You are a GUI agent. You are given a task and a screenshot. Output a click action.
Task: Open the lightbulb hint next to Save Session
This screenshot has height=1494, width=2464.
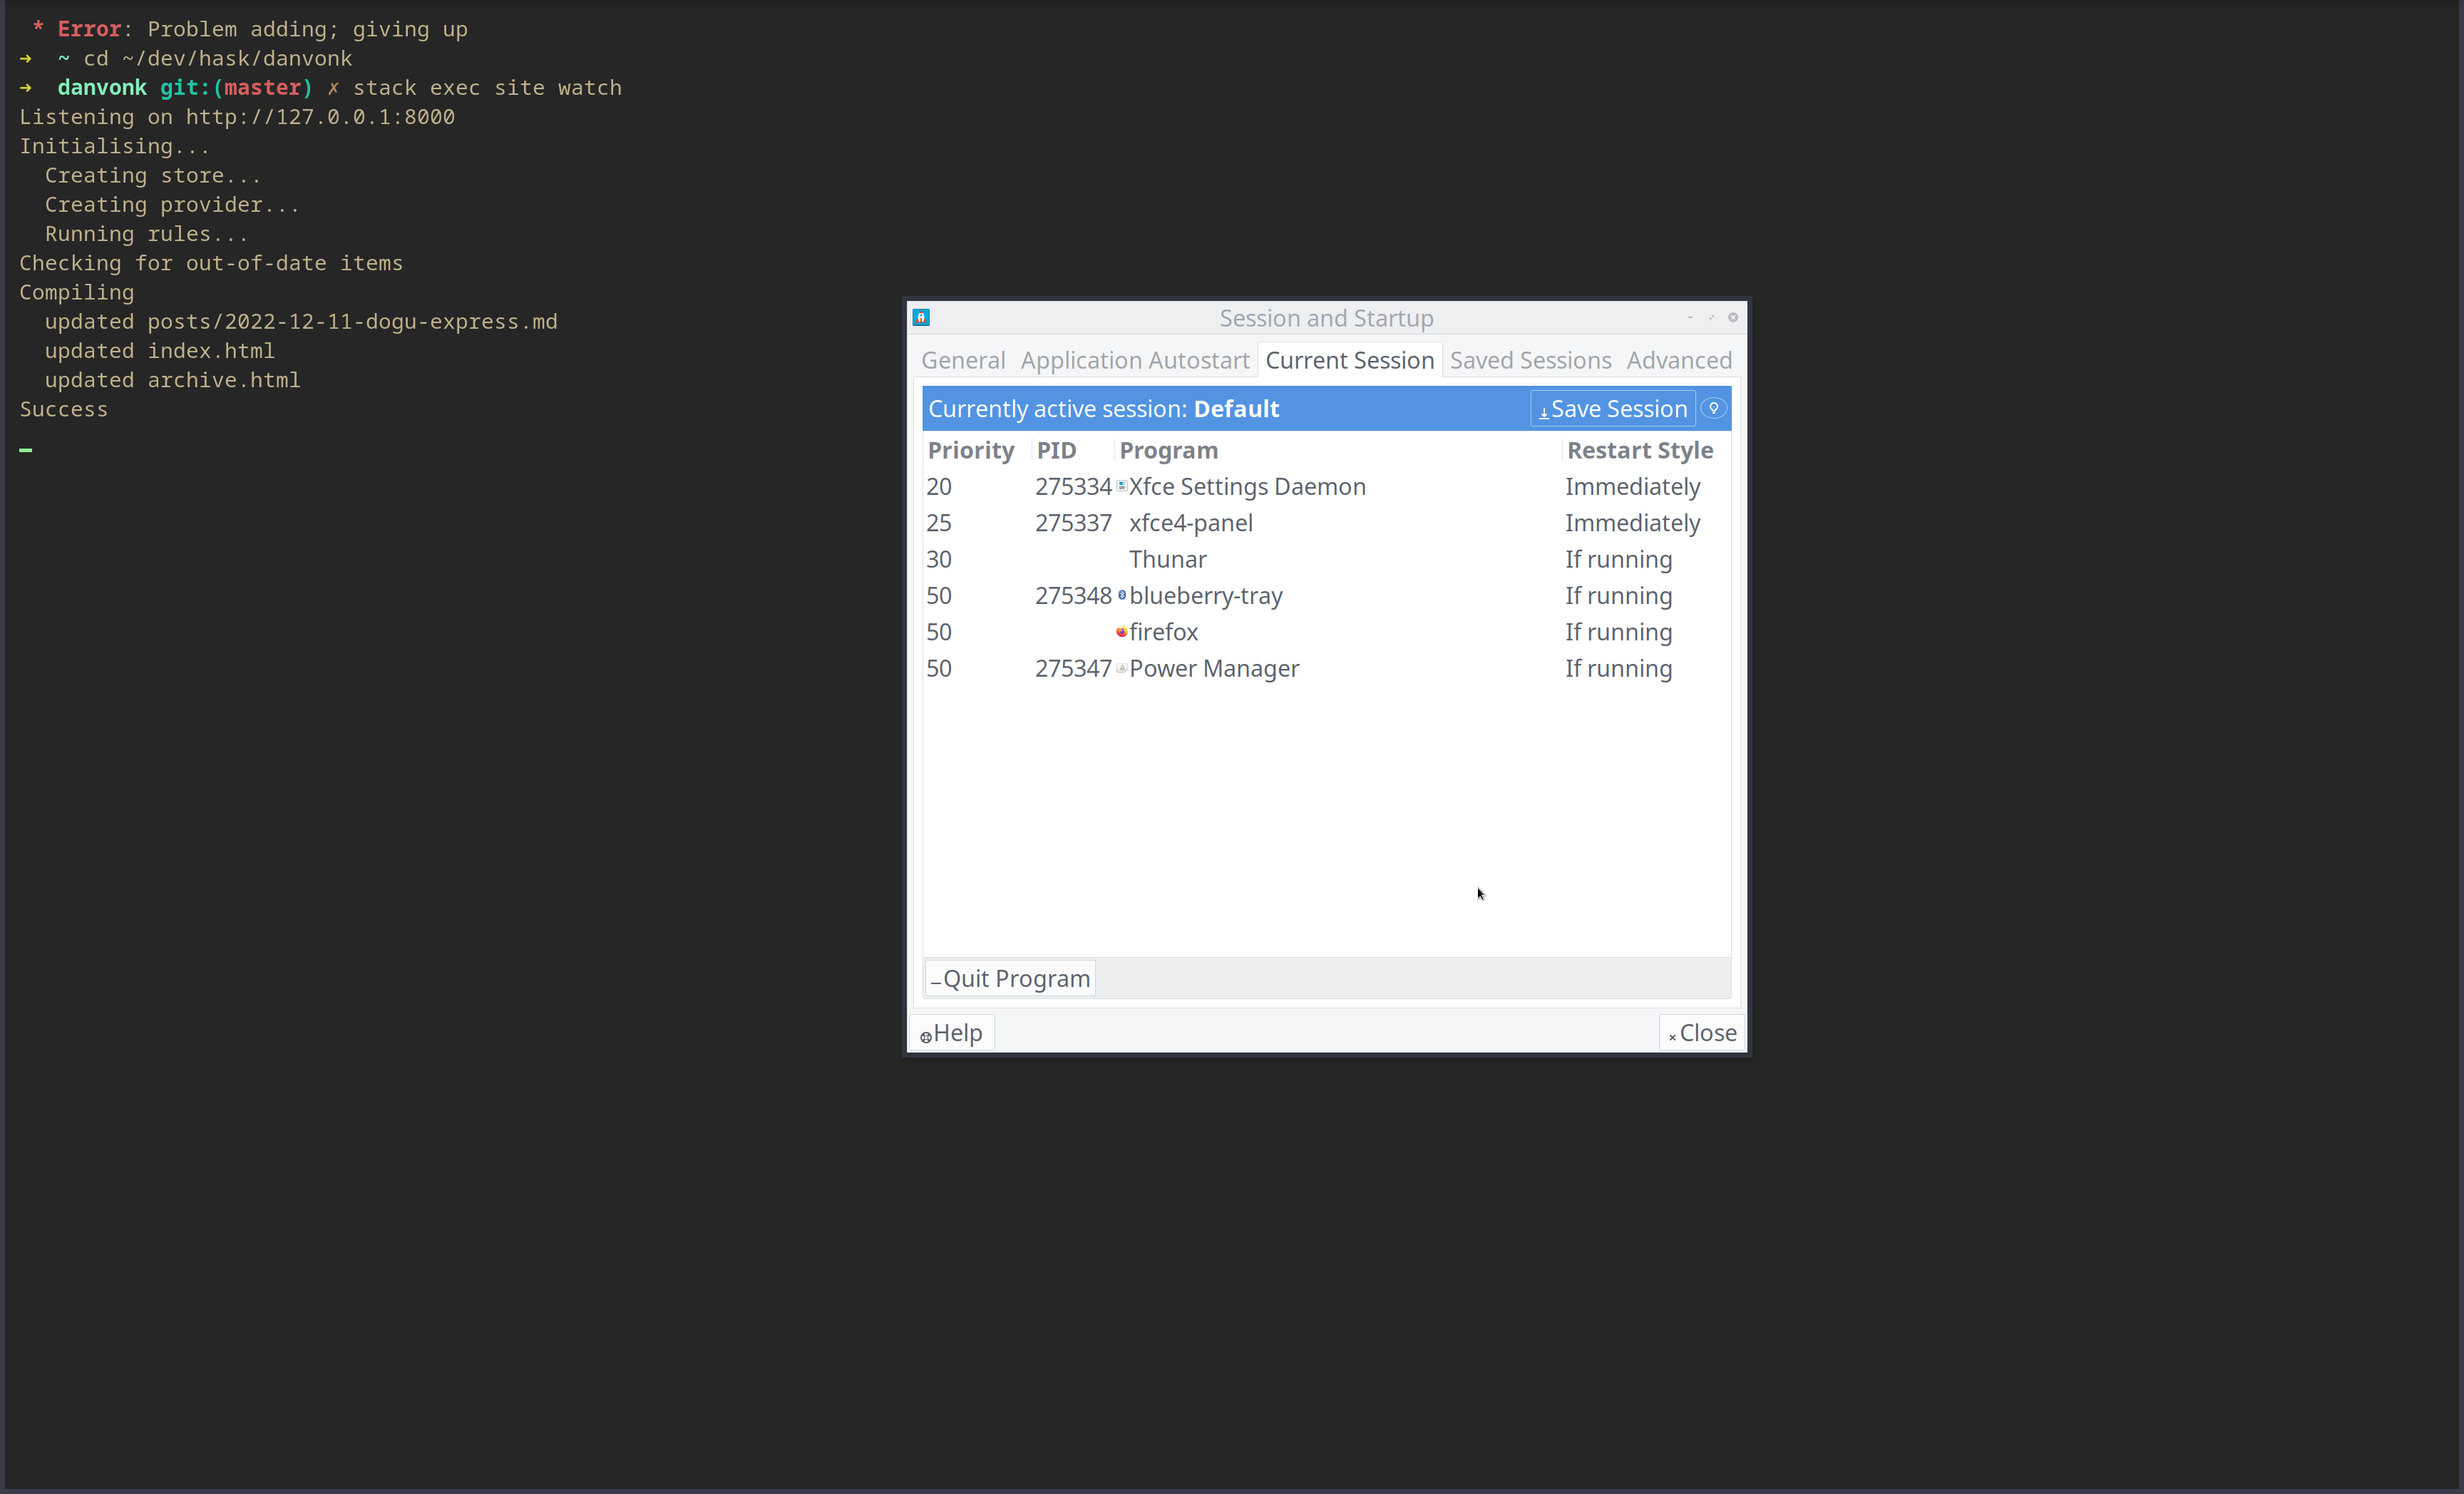(1713, 408)
